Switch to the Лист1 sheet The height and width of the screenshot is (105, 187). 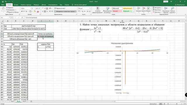point(13,101)
